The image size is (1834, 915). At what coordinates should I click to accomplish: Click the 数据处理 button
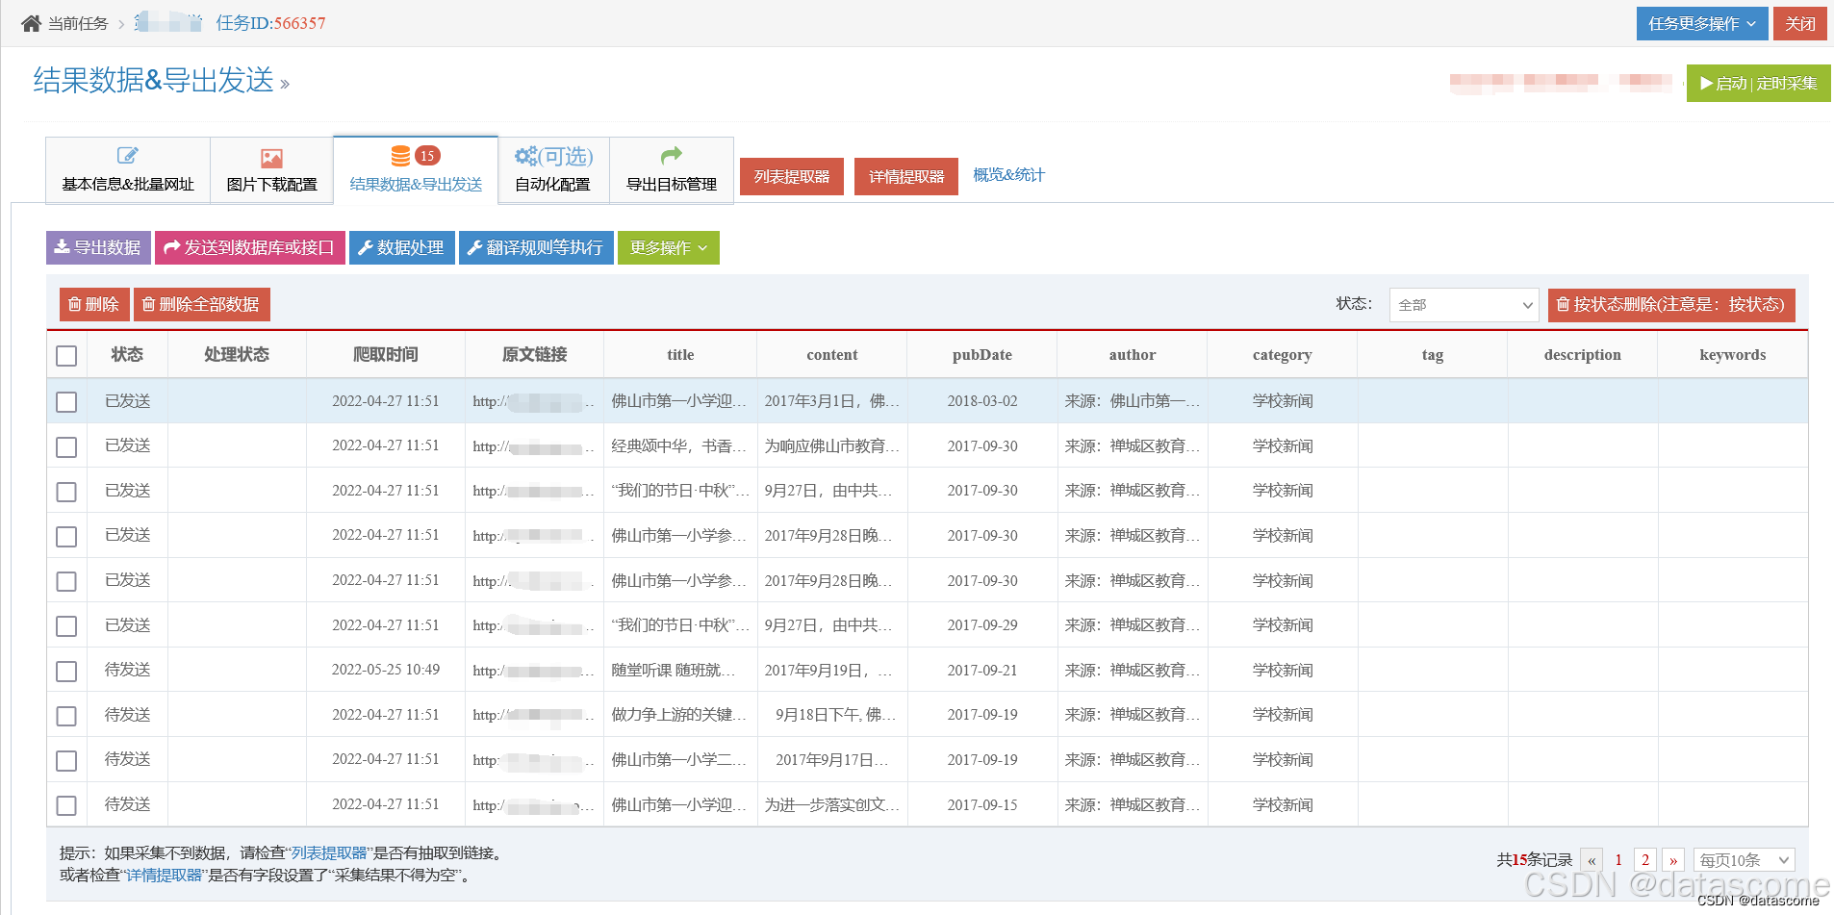point(401,247)
